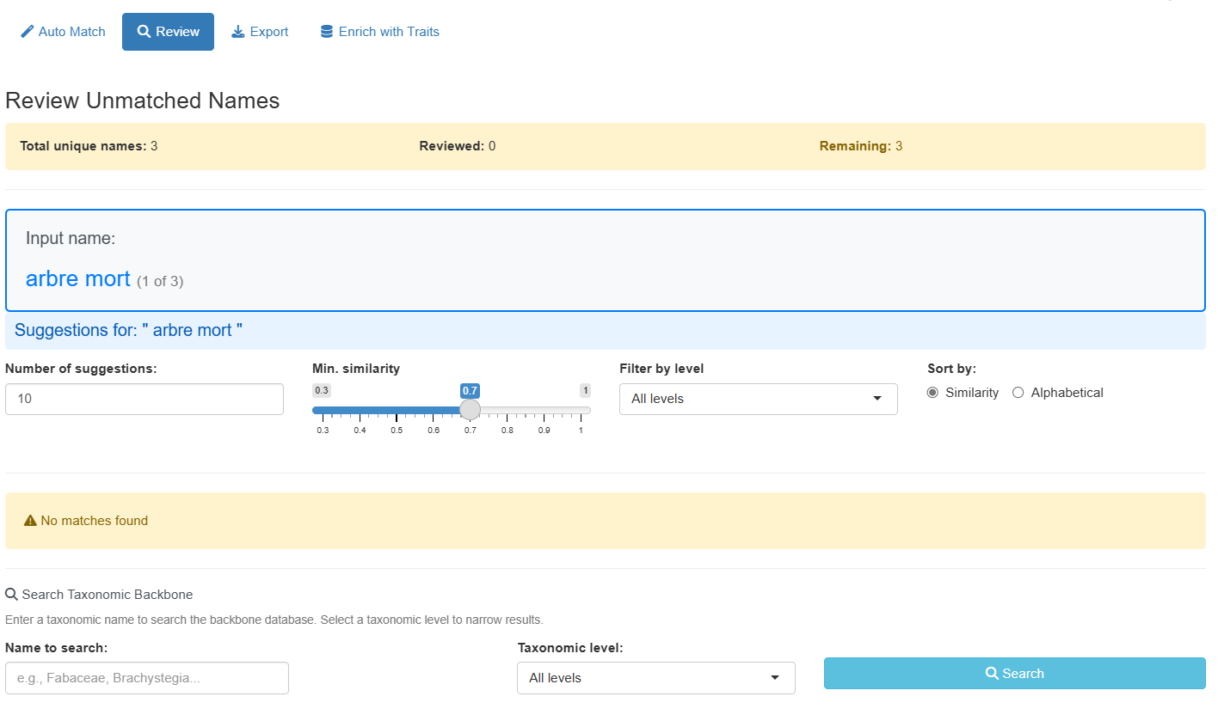This screenshot has width=1218, height=727.
Task: Click the magnifier icon inside Search button
Action: pos(992,674)
